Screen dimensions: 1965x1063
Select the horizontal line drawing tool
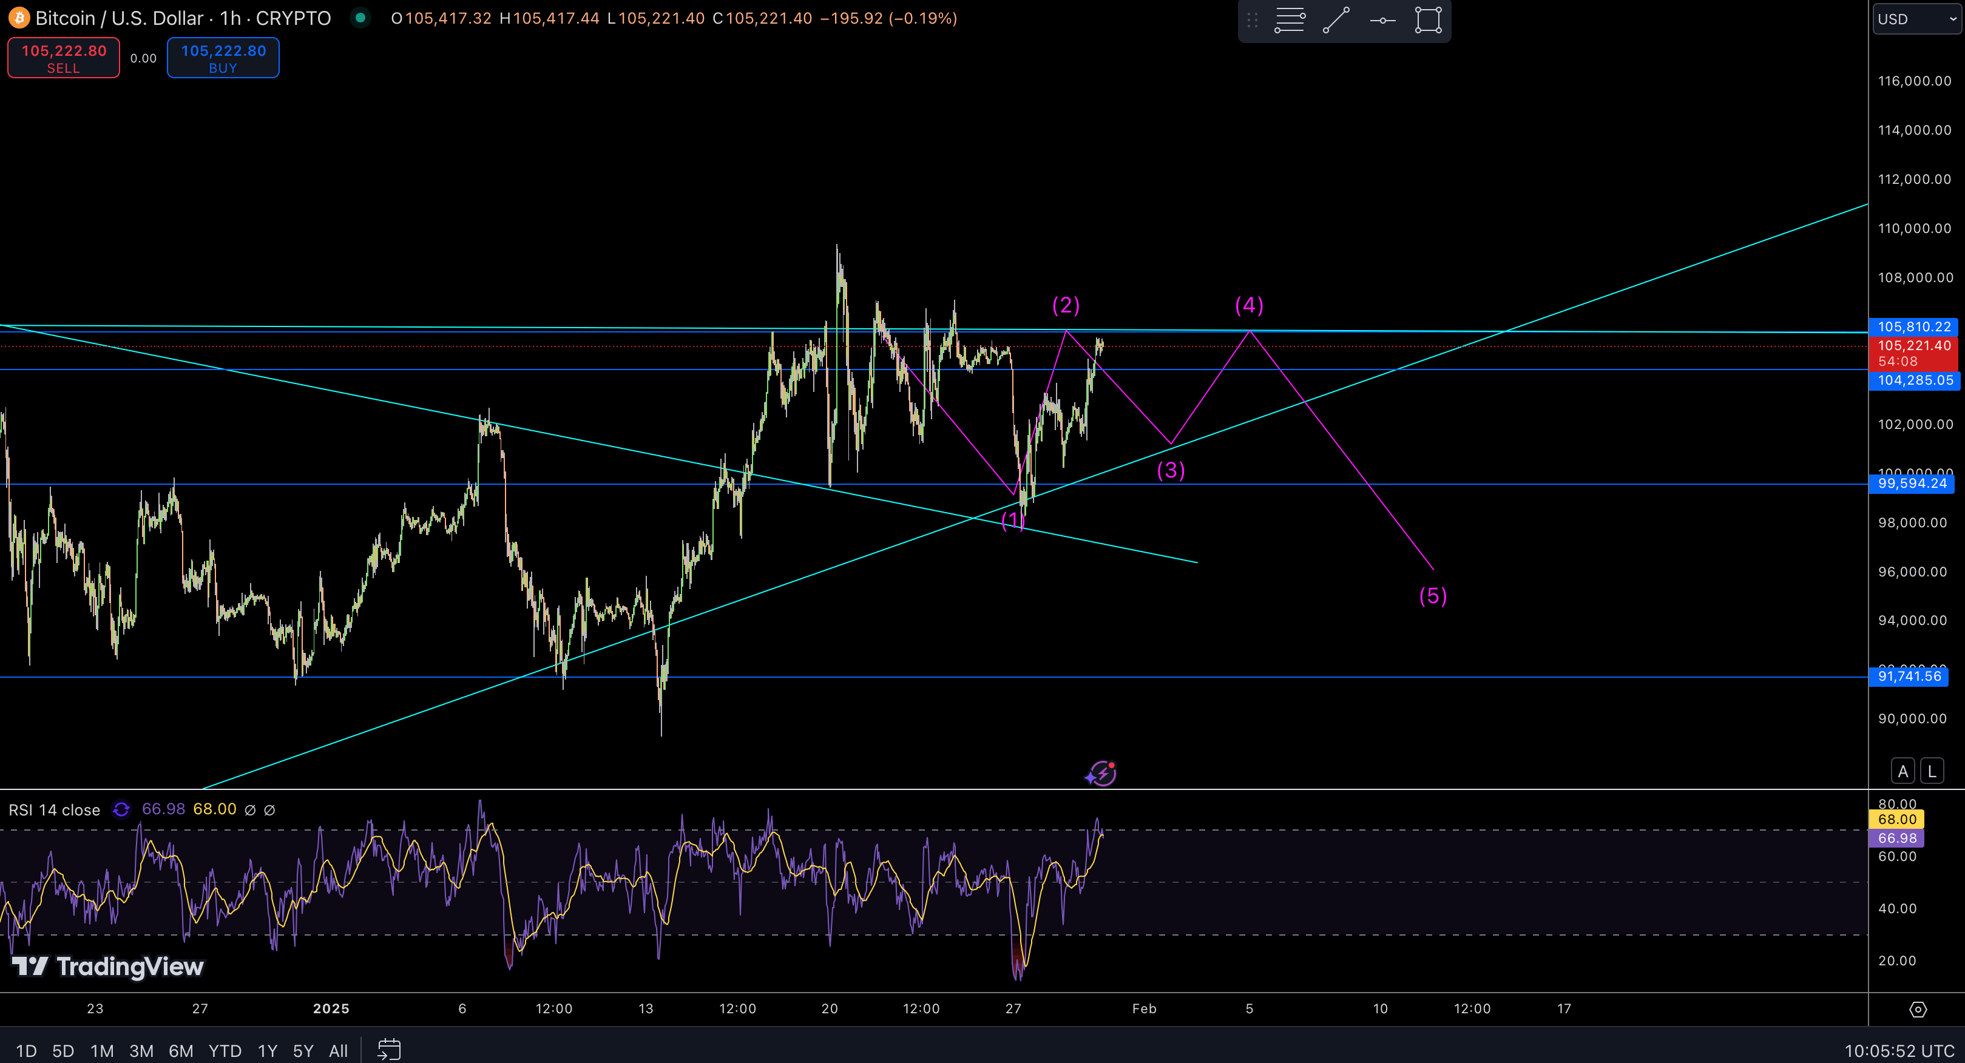click(1382, 21)
